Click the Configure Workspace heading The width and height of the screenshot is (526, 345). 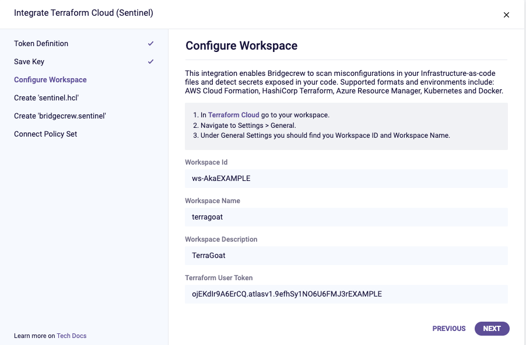(241, 46)
